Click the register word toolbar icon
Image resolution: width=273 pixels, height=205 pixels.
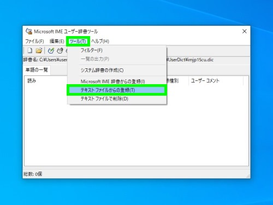51,50
